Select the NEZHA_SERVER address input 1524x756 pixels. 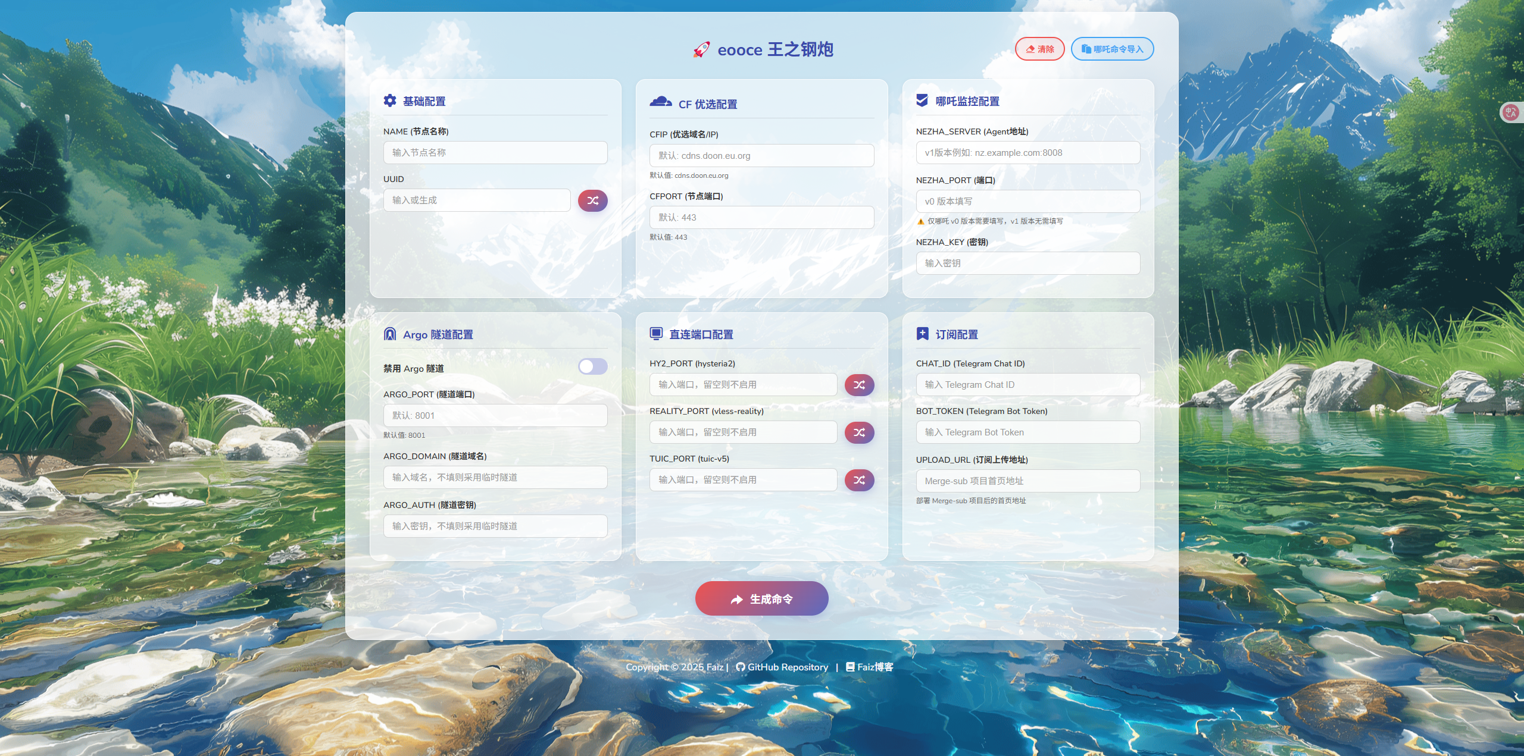pyautogui.click(x=1028, y=153)
